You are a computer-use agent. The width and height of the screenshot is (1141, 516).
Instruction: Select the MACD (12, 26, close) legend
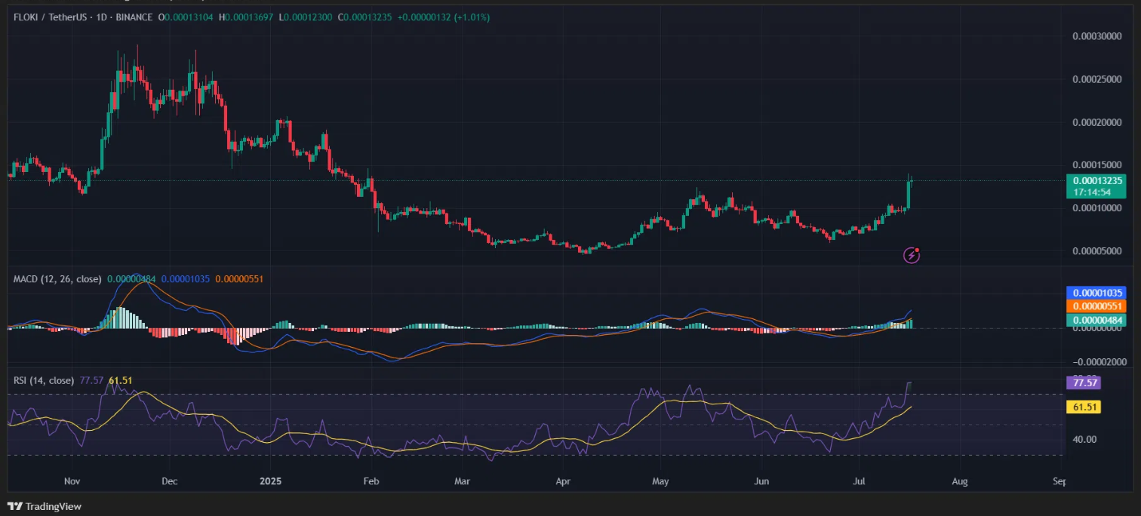coord(57,279)
